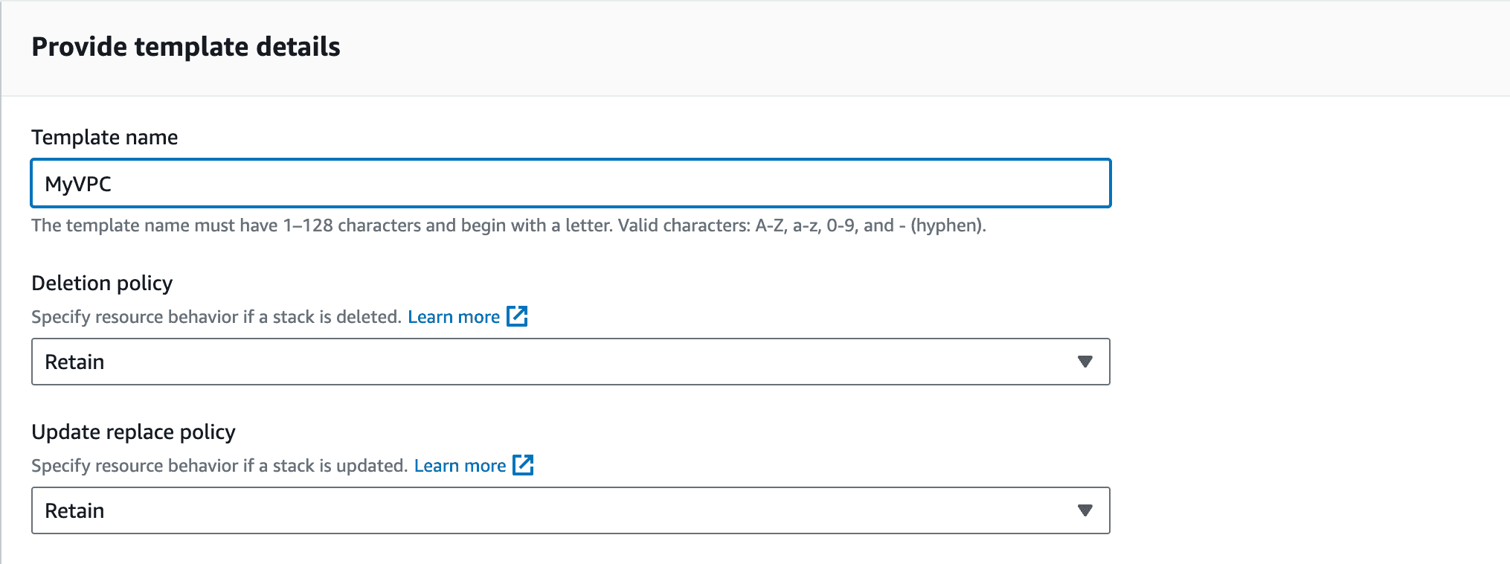Click the Template name label above the input

(104, 137)
